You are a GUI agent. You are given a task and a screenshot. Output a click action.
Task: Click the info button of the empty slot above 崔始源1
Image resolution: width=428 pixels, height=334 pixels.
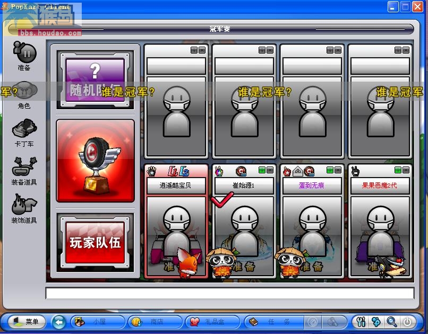coord(262,50)
